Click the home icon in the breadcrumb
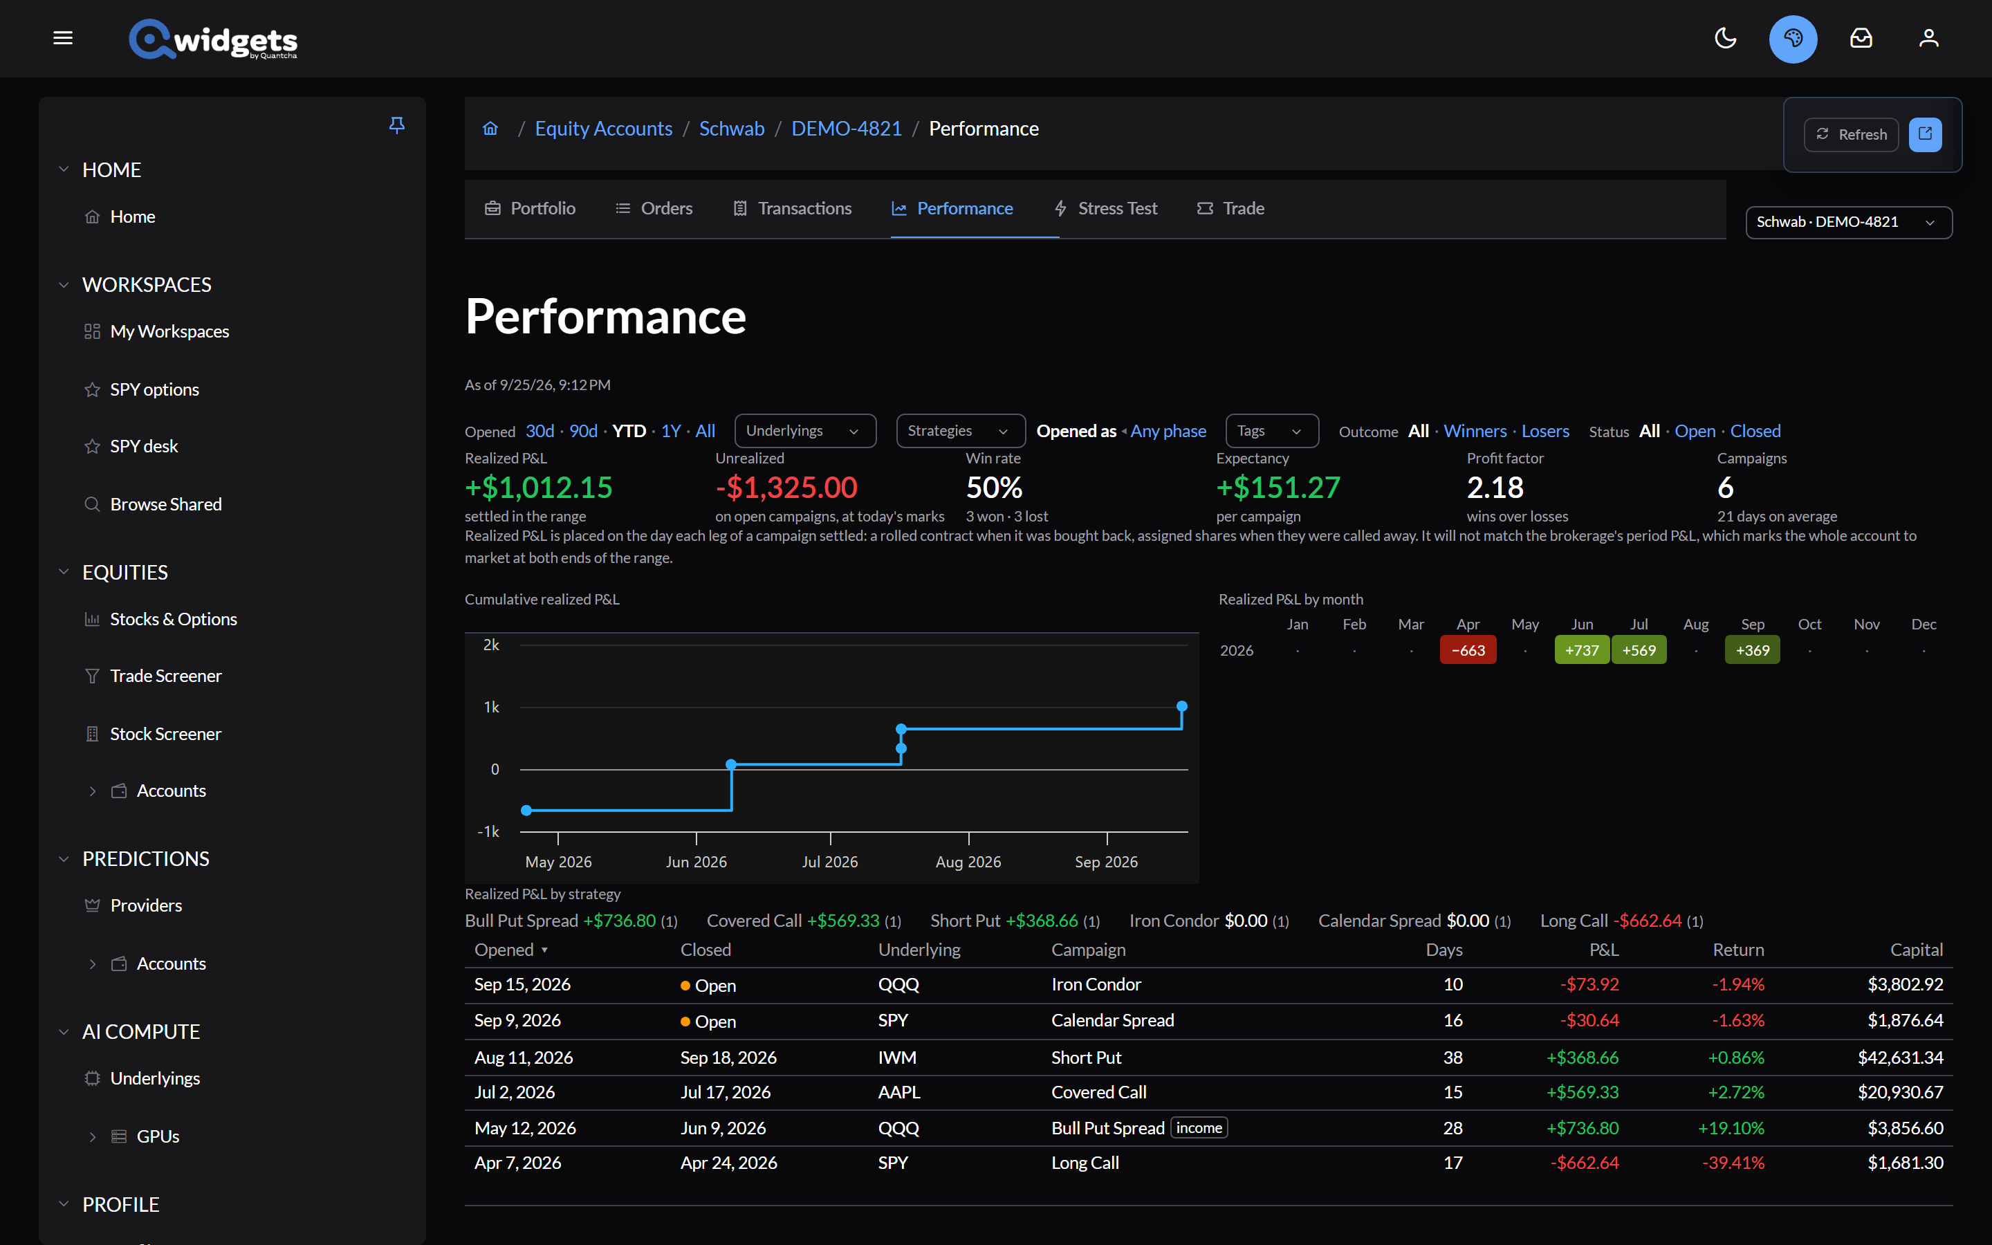 [490, 129]
